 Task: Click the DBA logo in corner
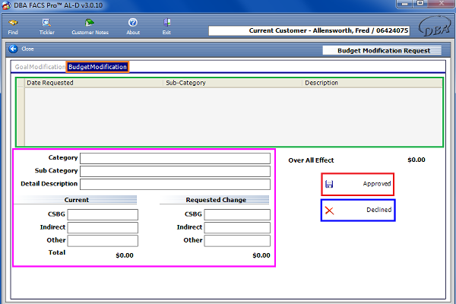coord(435,26)
